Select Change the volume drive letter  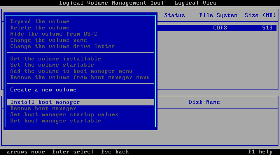click(63, 46)
